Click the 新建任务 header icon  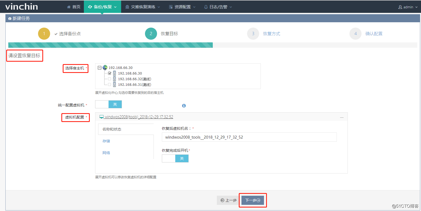click(x=10, y=18)
